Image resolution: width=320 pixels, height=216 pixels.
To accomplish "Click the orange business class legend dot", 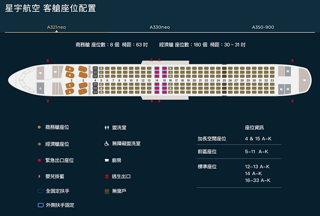I will [x=39, y=127].
